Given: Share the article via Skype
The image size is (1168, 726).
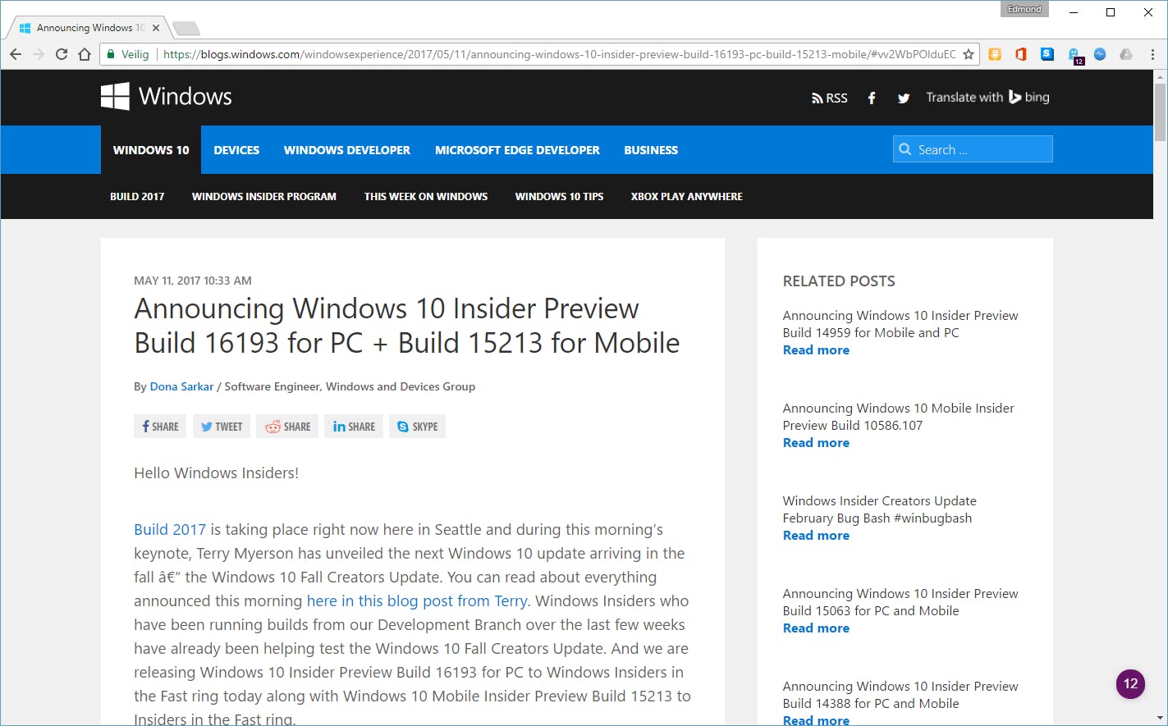Looking at the screenshot, I should (x=417, y=427).
